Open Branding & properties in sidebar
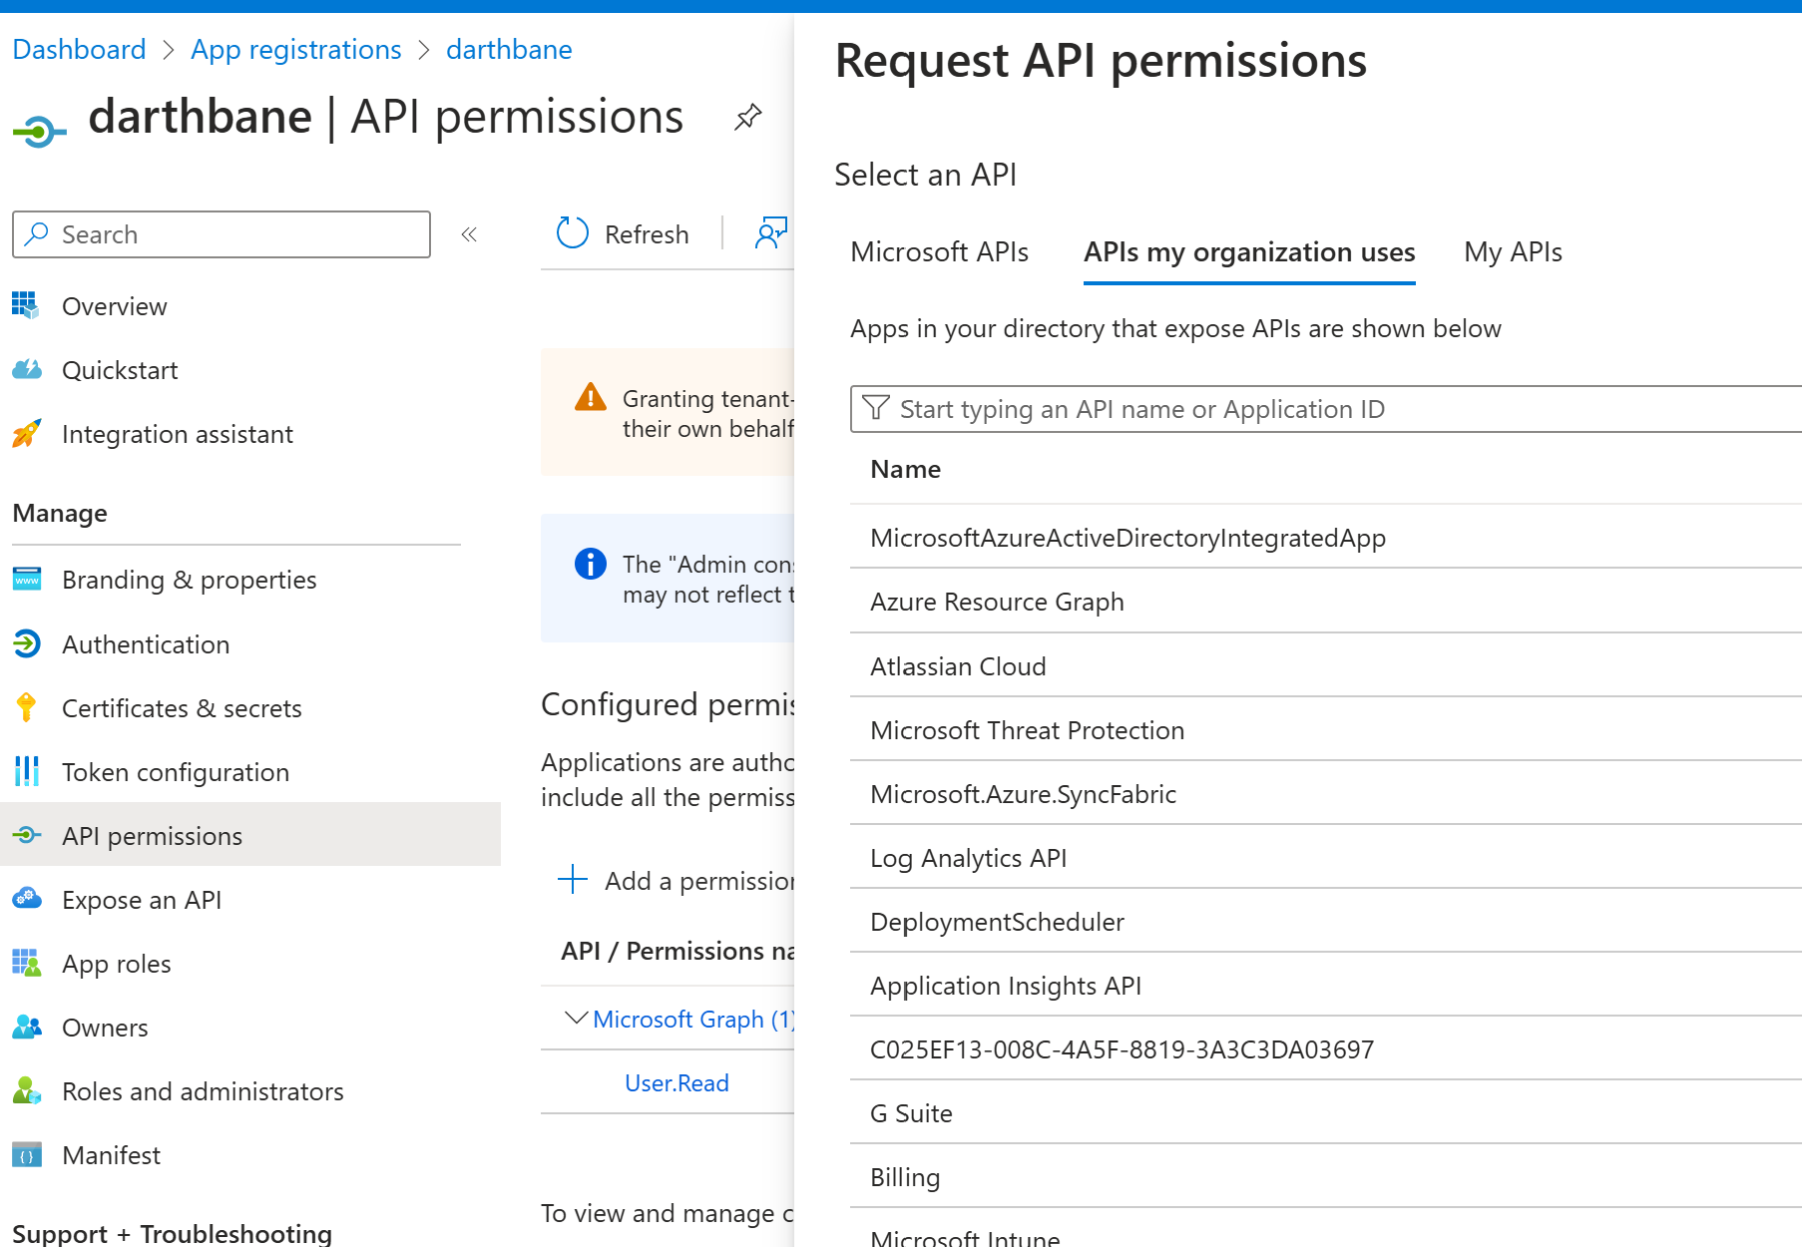Viewport: 1802px width, 1247px height. 190,580
